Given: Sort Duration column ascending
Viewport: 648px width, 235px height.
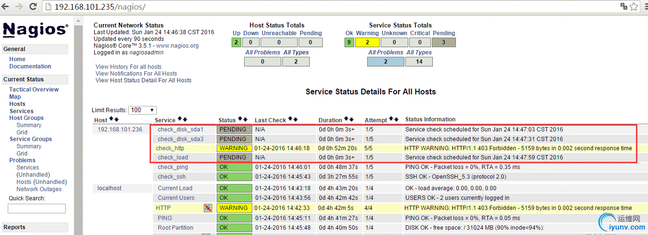Looking at the screenshot, I should click(346, 119).
